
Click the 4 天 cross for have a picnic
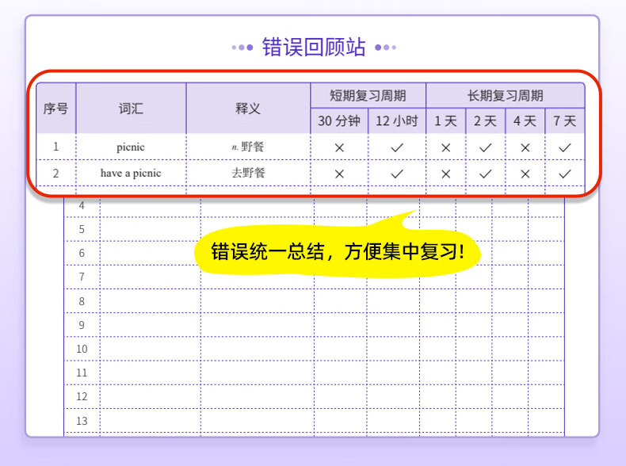525,174
